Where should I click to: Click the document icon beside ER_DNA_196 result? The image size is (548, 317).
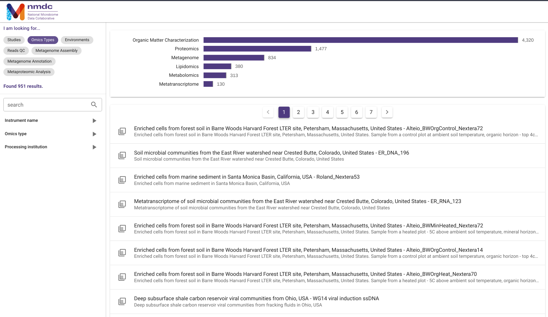(122, 155)
